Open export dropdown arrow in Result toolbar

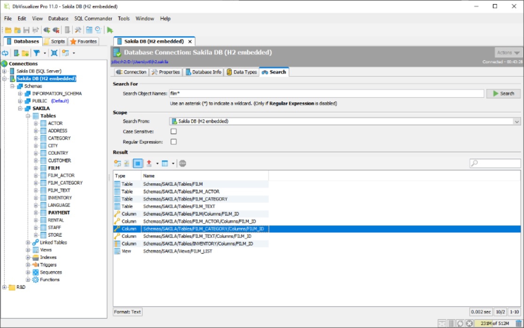(157, 164)
